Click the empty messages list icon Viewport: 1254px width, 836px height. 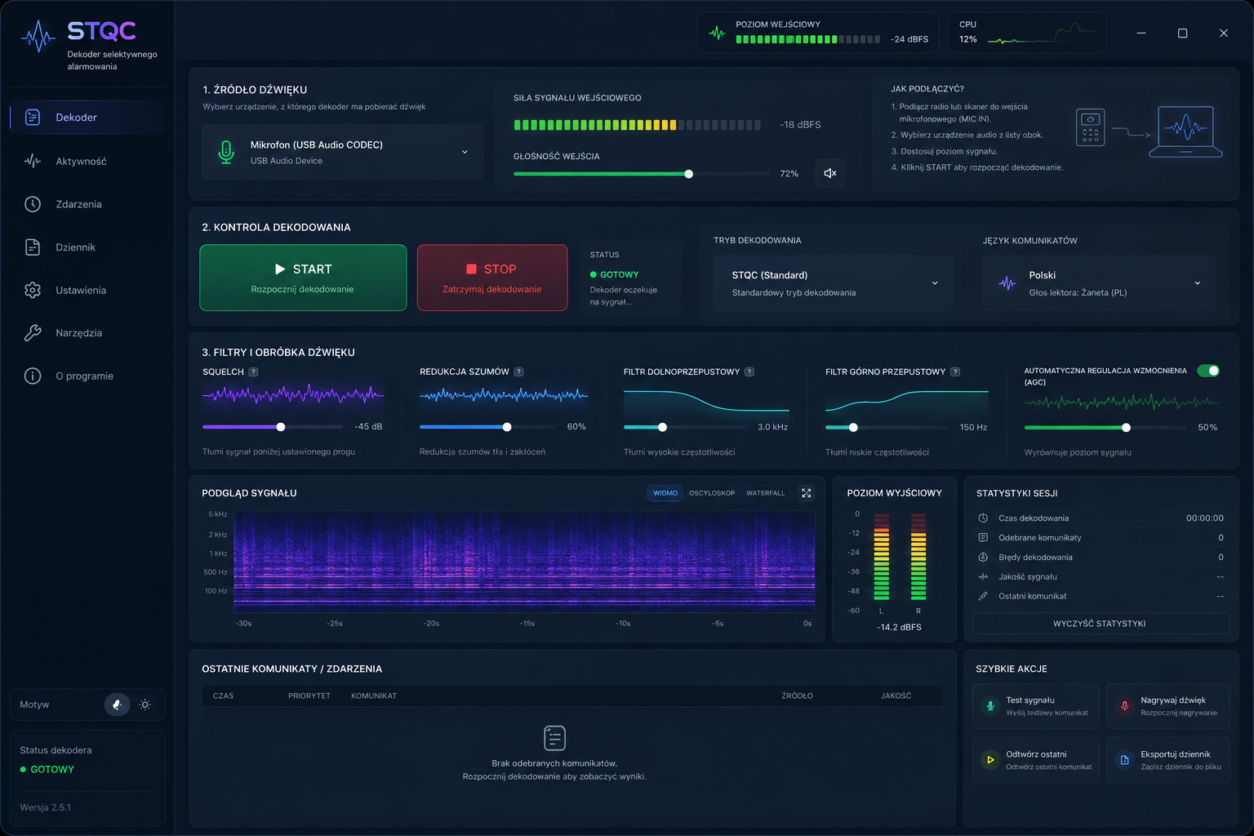pos(554,738)
